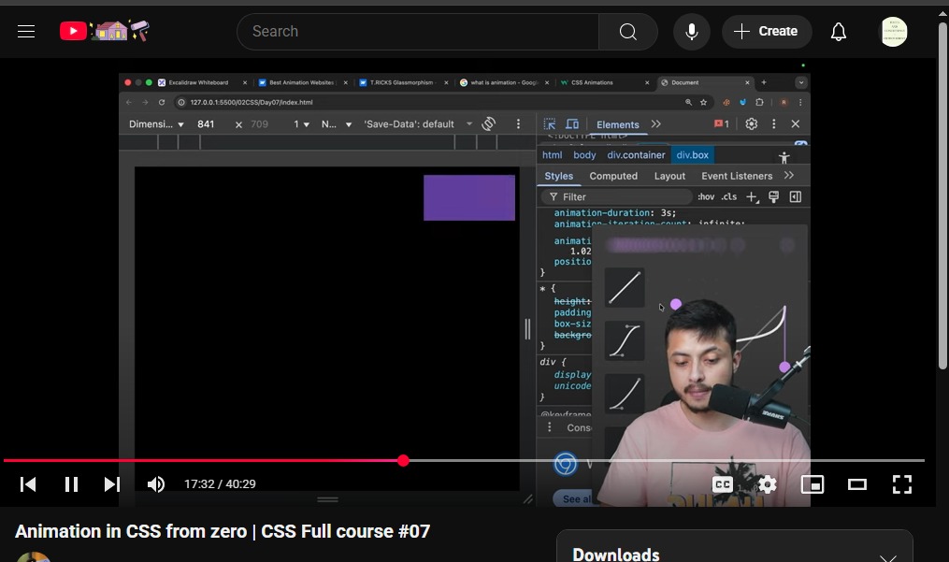Select the Best Animation Websites tab in video

tap(301, 82)
